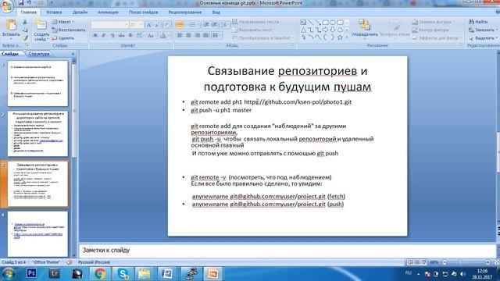Select the five-point star shape in gallery
The width and height of the screenshot is (500, 281).
click(x=340, y=37)
